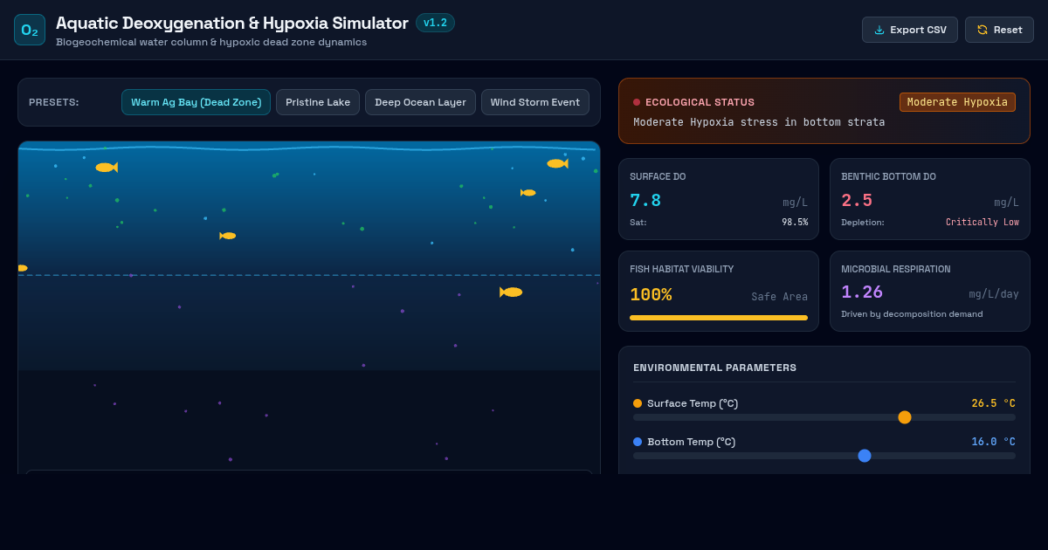This screenshot has height=550, width=1048.
Task: Click the PRESETS: label
Action: tap(54, 102)
